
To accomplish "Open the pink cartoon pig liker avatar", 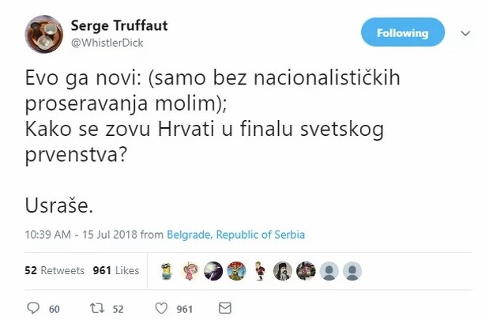I will (x=190, y=270).
